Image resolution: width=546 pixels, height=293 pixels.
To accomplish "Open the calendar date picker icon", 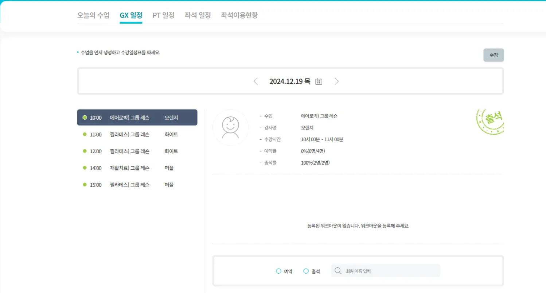I will click(x=319, y=81).
